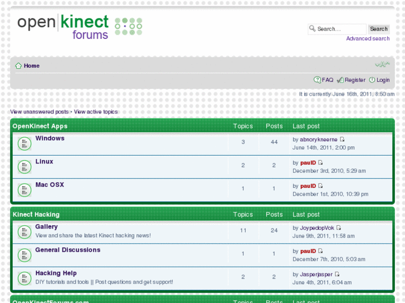Open Advanced search

pos(368,39)
